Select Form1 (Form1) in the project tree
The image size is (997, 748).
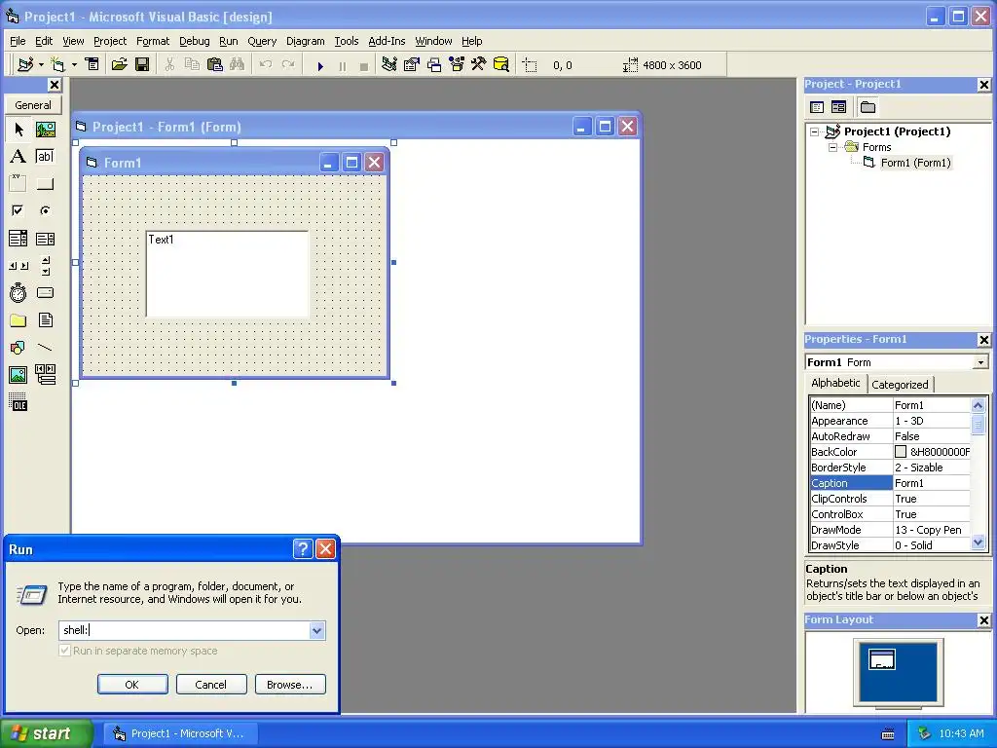(x=915, y=163)
